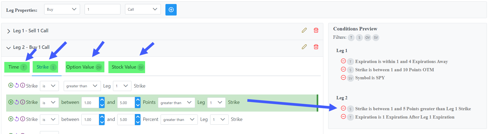Switch to the Option Value tab
The image size is (492, 134).
[85, 67]
